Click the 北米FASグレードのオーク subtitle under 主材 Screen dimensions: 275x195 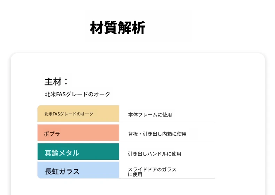click(x=77, y=94)
